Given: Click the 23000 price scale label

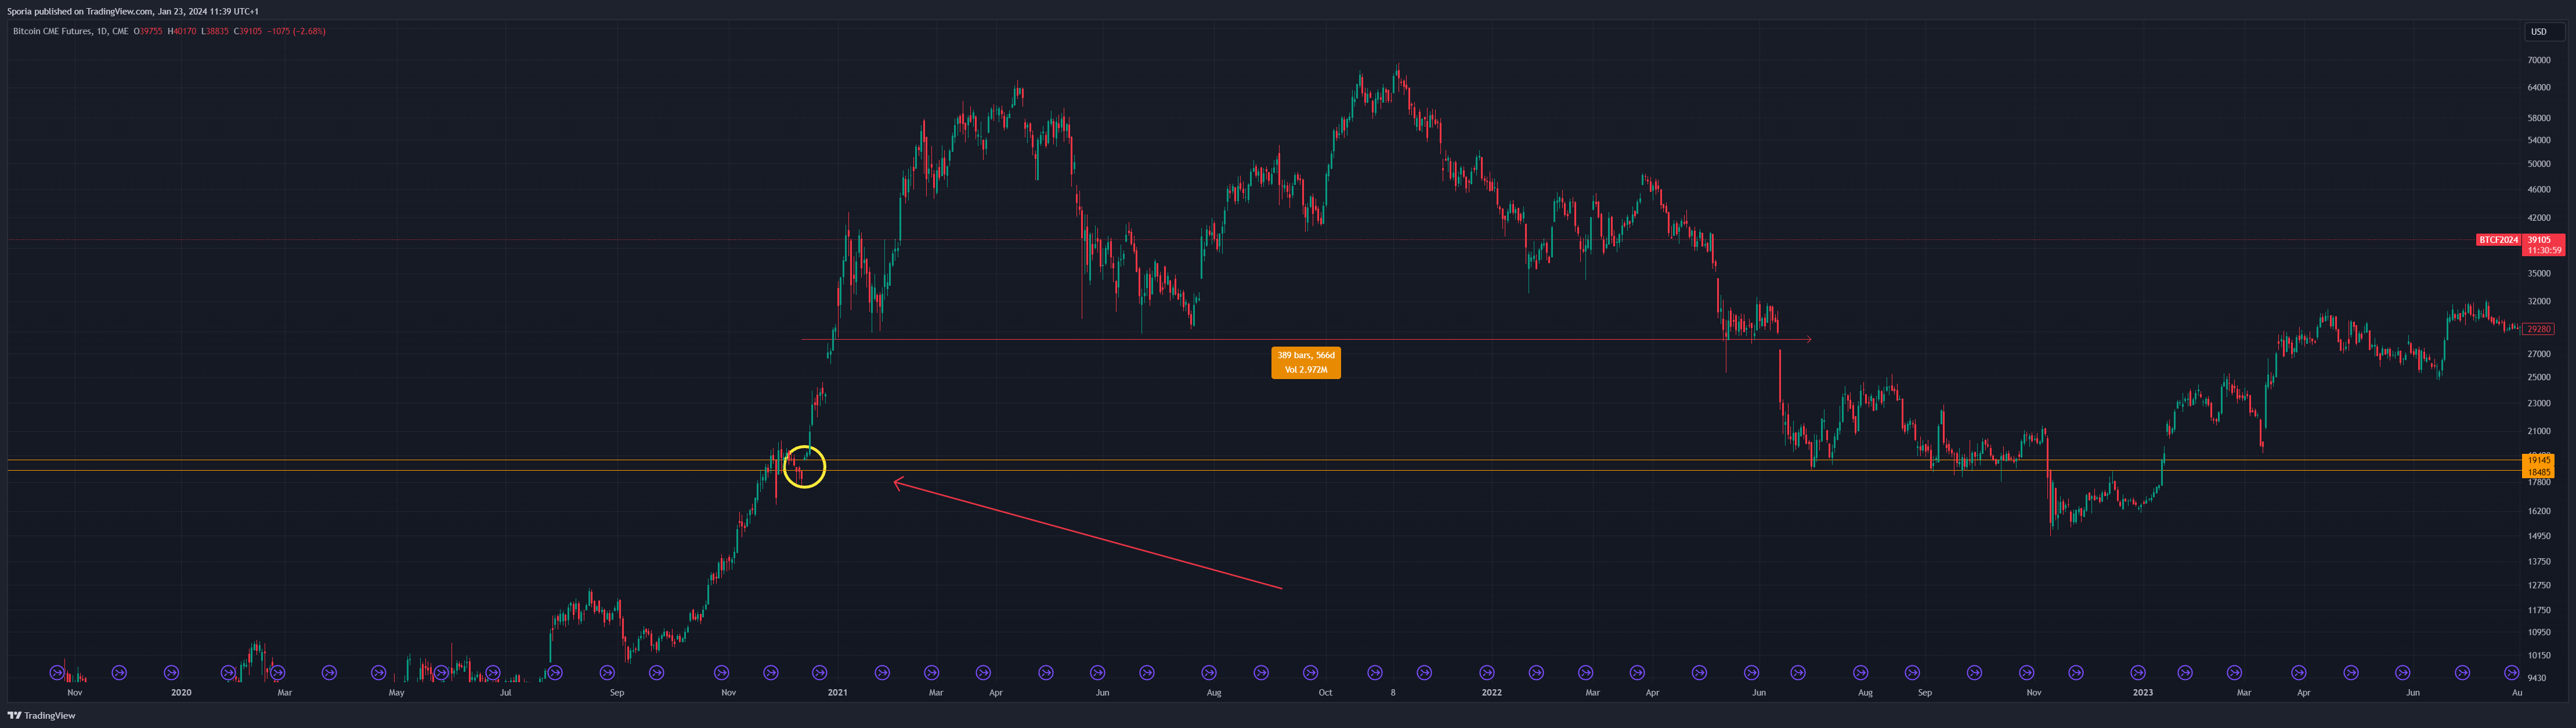Looking at the screenshot, I should coord(2538,403).
